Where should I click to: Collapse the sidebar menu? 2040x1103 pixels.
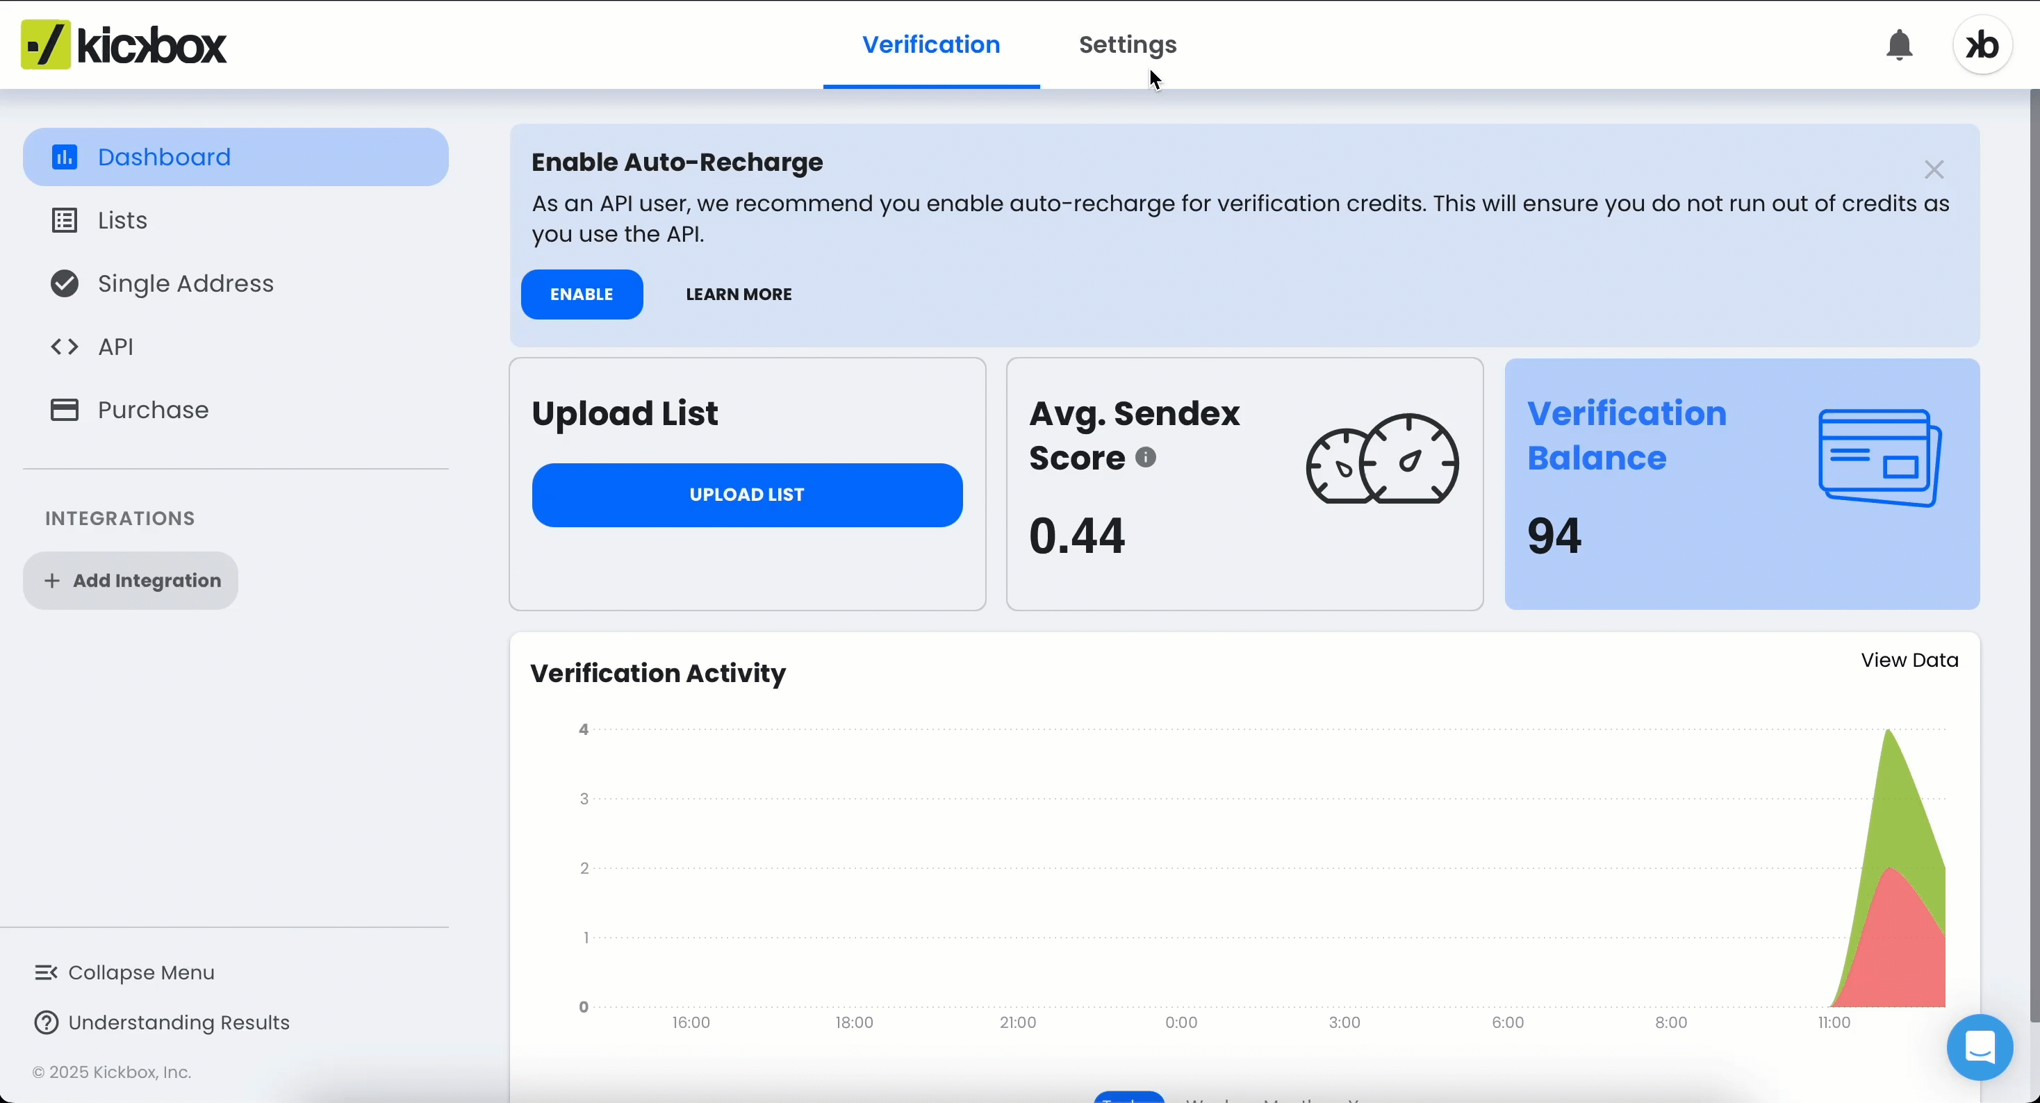(125, 972)
